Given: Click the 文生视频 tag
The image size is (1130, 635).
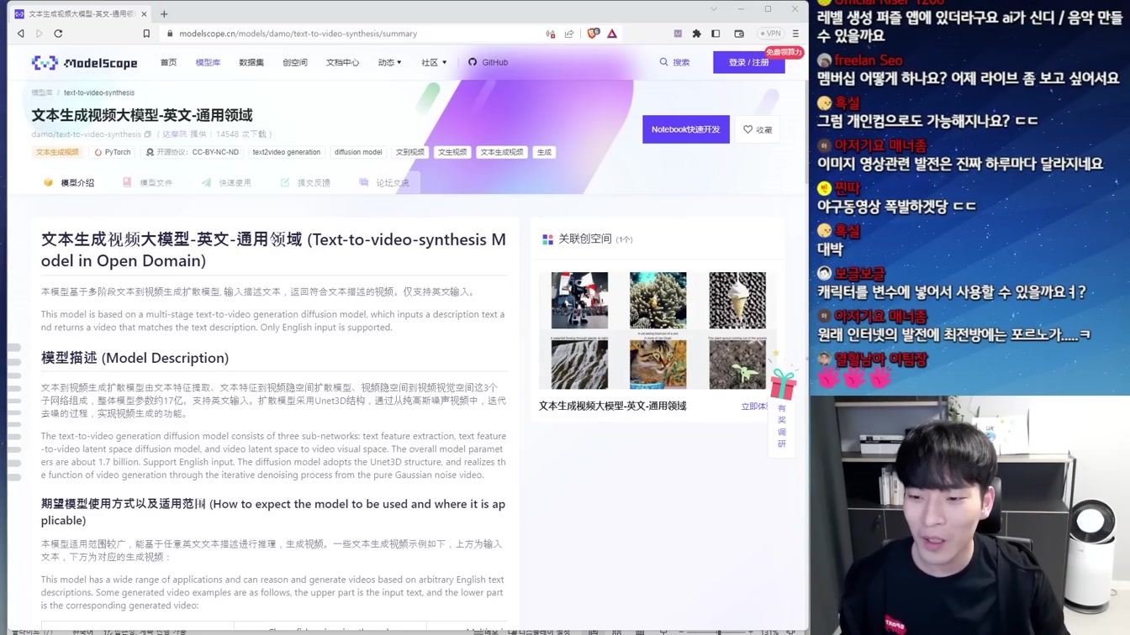Looking at the screenshot, I should [x=452, y=152].
